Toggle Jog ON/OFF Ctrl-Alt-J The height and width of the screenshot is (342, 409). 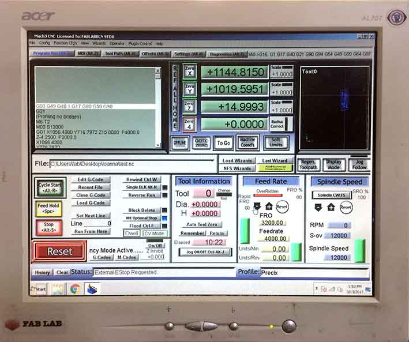pyautogui.click(x=205, y=252)
